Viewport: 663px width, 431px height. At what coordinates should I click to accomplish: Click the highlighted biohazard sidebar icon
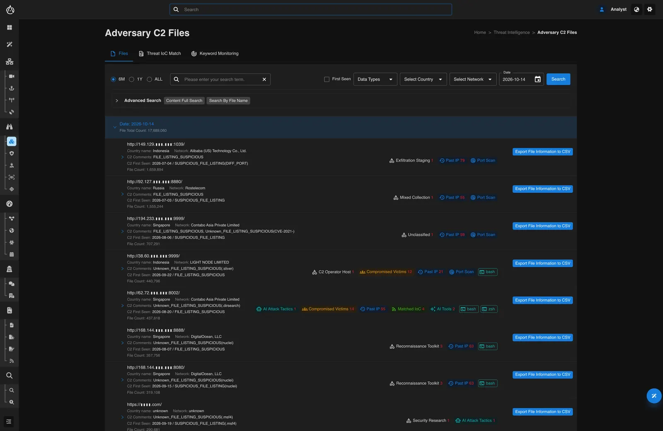point(12,141)
